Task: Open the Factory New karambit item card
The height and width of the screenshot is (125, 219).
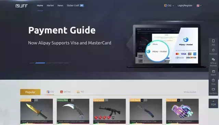Action: (x=73, y=111)
